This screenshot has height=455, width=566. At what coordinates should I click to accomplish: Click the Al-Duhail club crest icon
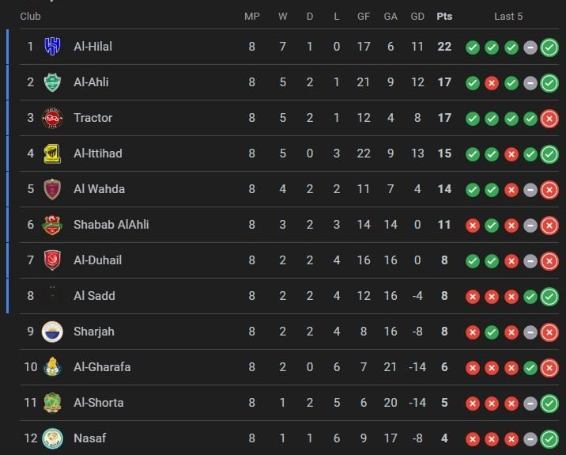click(x=52, y=260)
